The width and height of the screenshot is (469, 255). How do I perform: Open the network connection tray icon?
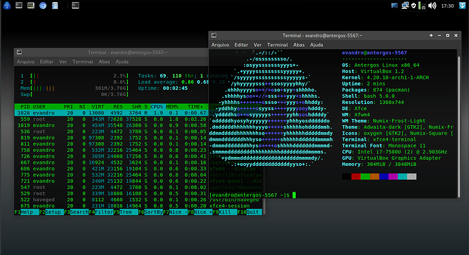pyautogui.click(x=405, y=5)
